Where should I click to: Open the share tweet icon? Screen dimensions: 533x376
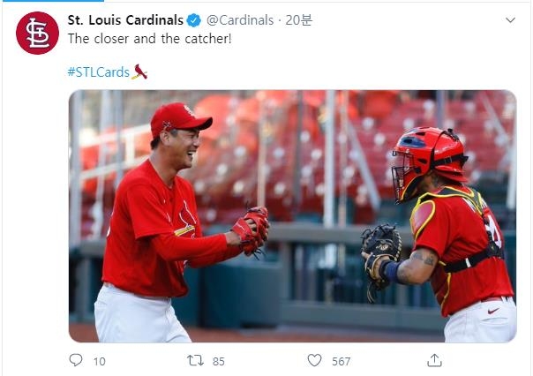[x=434, y=360]
